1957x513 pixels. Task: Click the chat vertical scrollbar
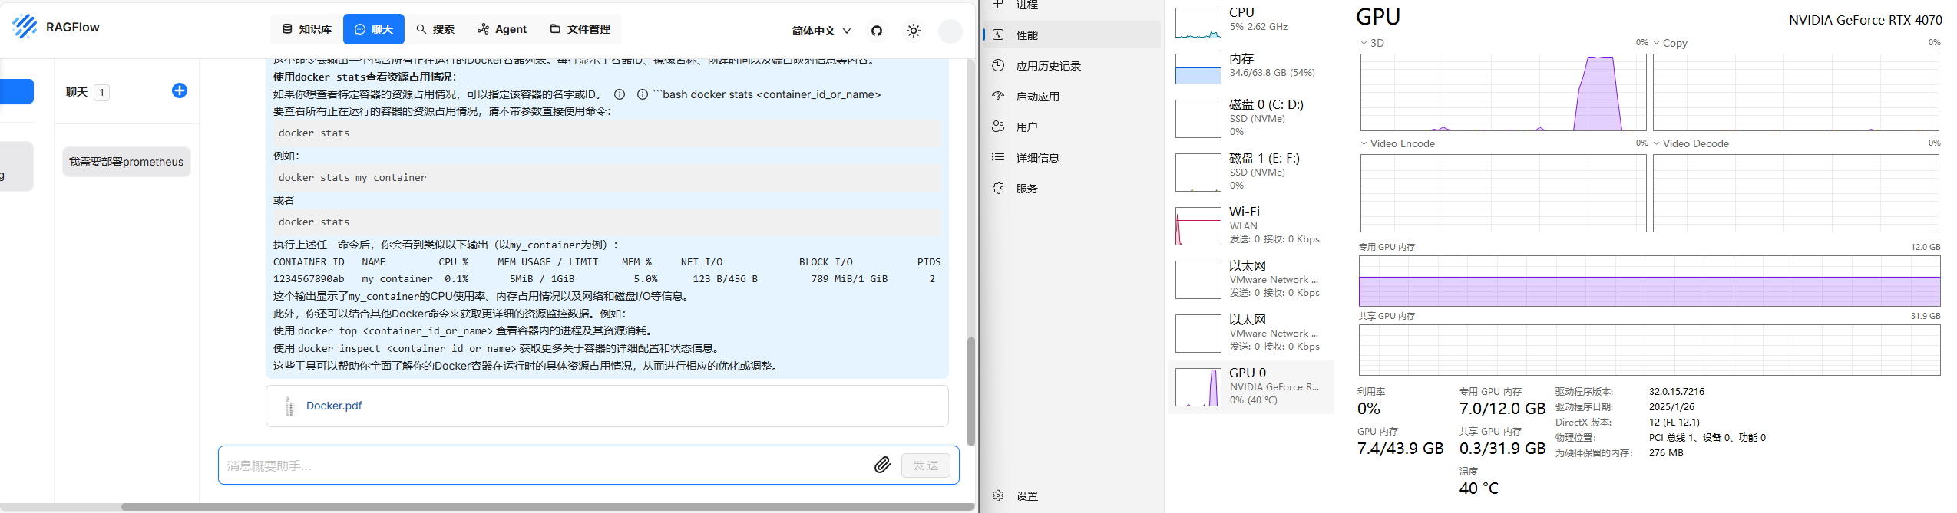970,391
